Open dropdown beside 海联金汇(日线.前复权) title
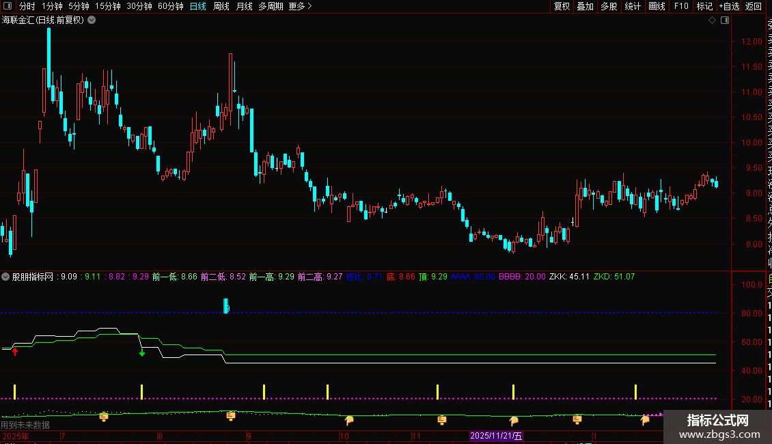This screenshot has width=772, height=444. click(92, 20)
